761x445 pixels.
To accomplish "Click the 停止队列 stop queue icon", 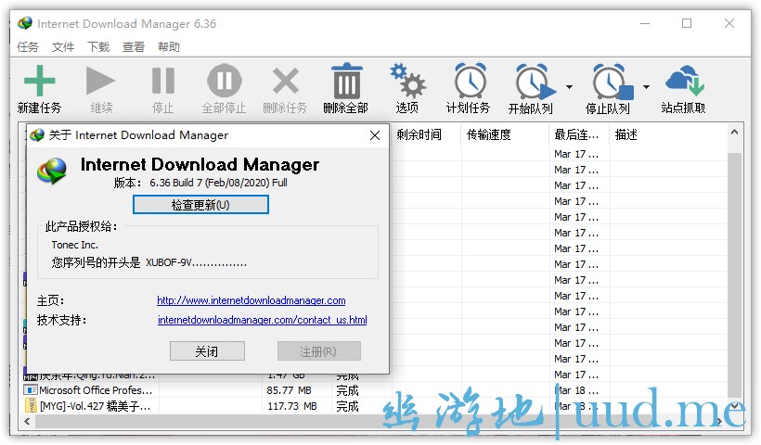I will pyautogui.click(x=609, y=82).
